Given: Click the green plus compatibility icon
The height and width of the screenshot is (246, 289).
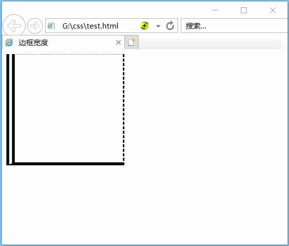Looking at the screenshot, I should click(x=144, y=26).
